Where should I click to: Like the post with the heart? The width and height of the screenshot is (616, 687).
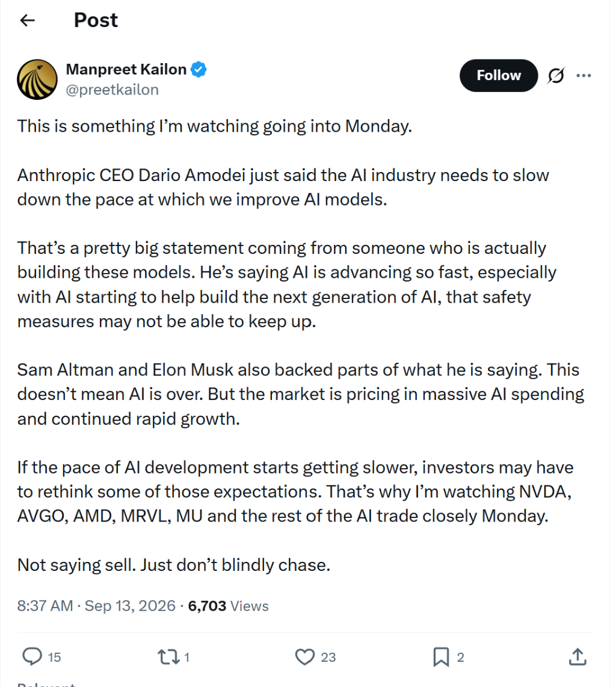pos(304,657)
